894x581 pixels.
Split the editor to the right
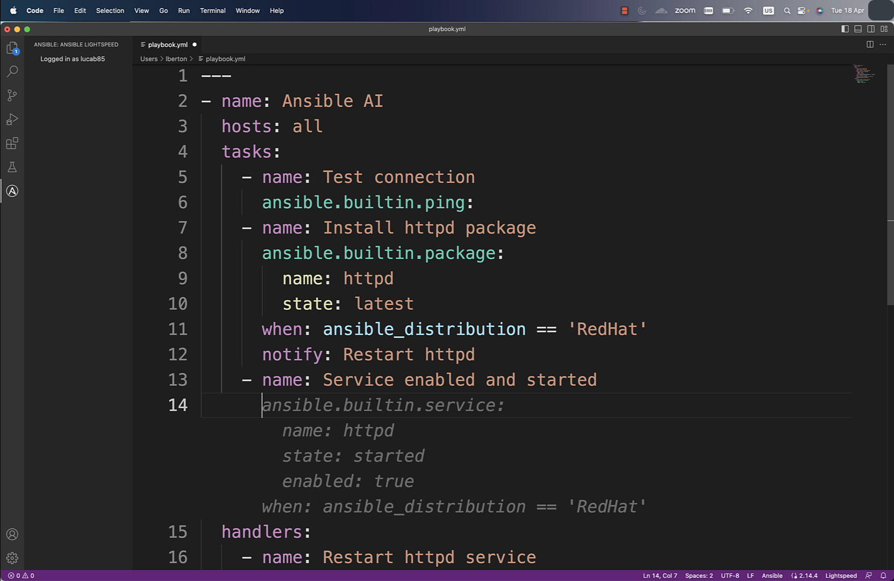point(870,44)
